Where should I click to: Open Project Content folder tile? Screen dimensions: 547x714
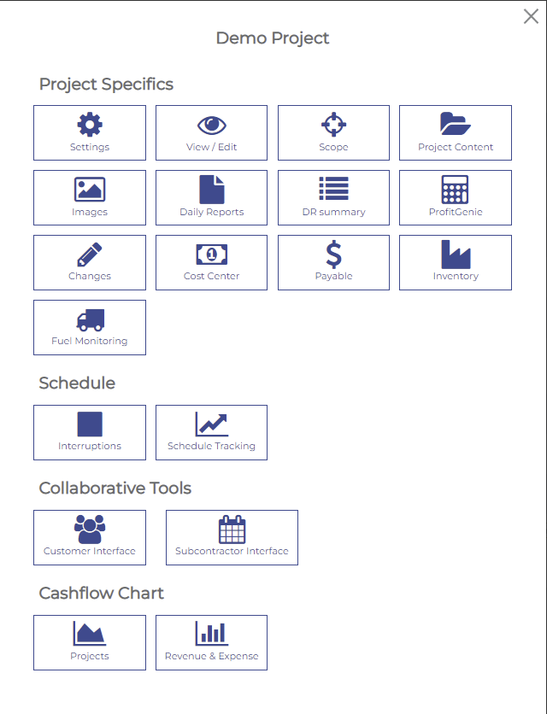coord(456,133)
